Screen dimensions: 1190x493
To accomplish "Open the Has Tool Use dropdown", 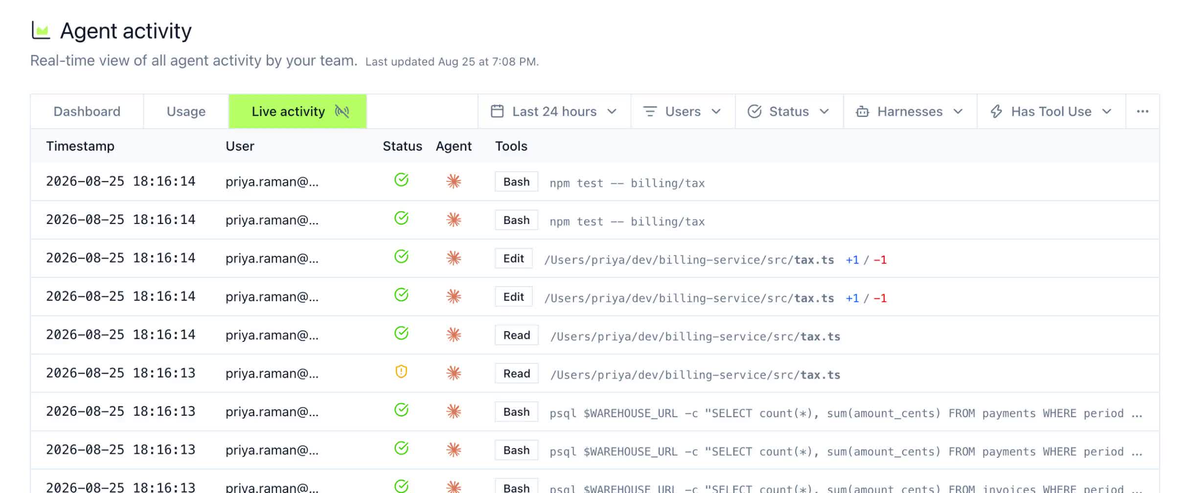I will pyautogui.click(x=1051, y=112).
